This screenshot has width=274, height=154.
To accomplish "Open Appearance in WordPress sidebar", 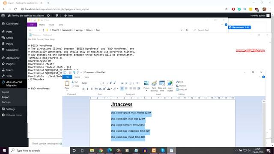I will click(13, 58).
